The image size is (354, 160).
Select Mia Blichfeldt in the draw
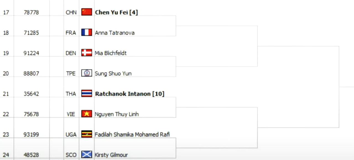pos(111,53)
